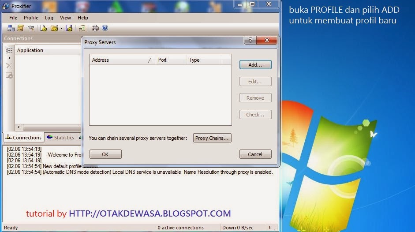This screenshot has width=415, height=232.
Task: Open Proxy Servers toolbar icon
Action: 11,28
